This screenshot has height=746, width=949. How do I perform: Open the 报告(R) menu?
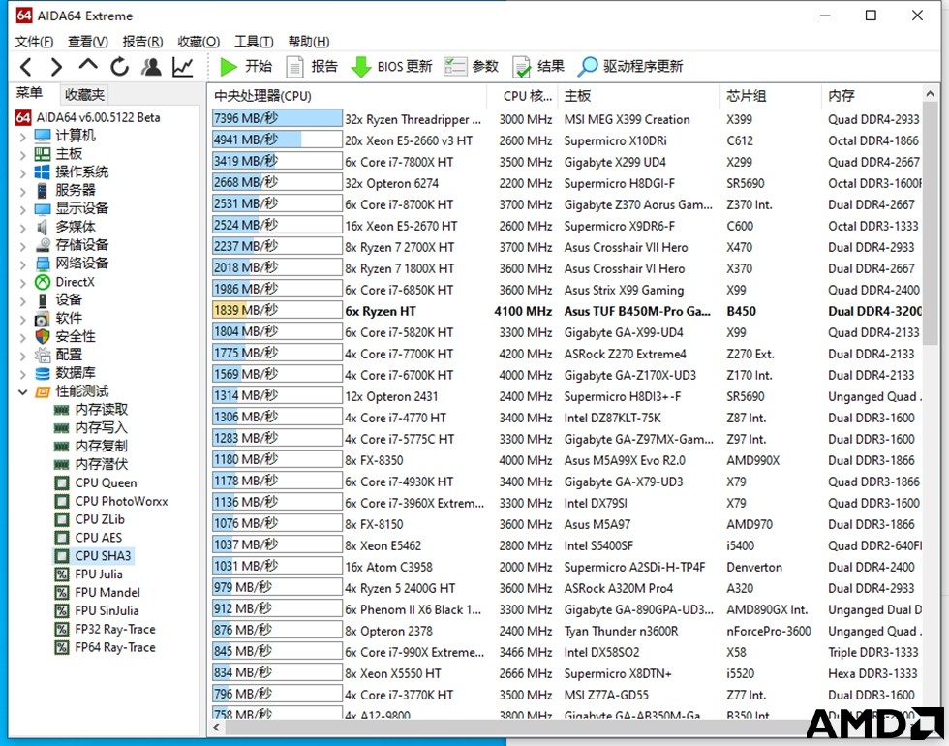142,41
